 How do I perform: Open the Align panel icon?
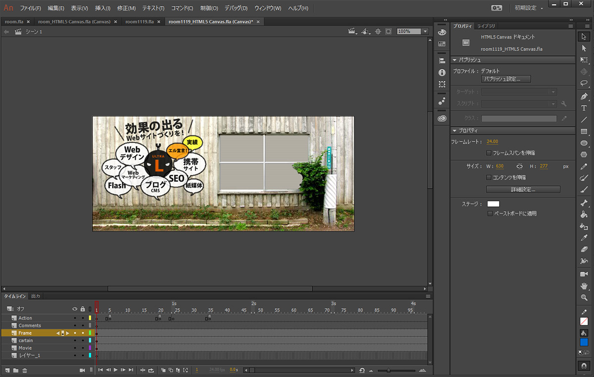click(x=442, y=60)
